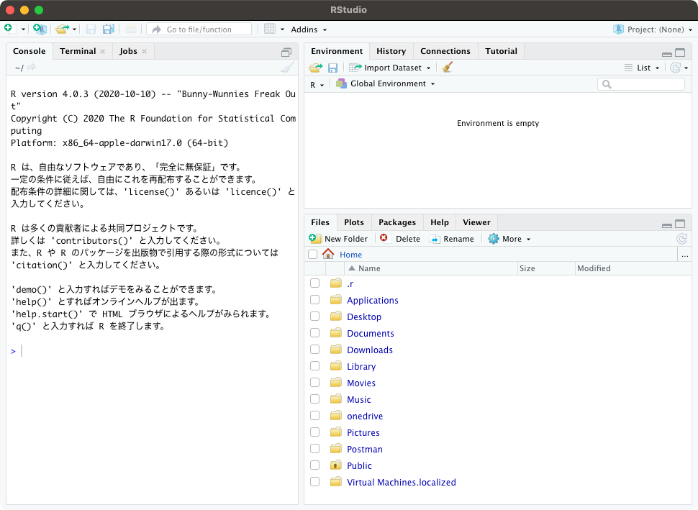Click the Save current document icon

pyautogui.click(x=91, y=29)
